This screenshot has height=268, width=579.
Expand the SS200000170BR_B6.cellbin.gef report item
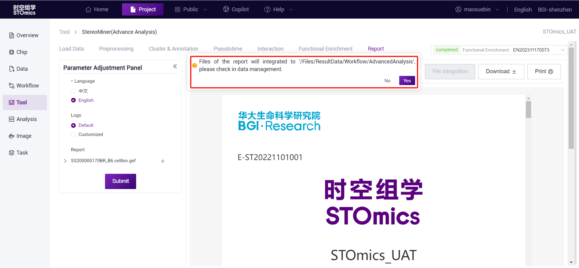[x=65, y=161]
